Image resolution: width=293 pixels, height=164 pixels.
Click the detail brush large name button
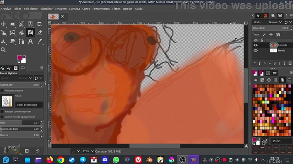click(x=29, y=105)
